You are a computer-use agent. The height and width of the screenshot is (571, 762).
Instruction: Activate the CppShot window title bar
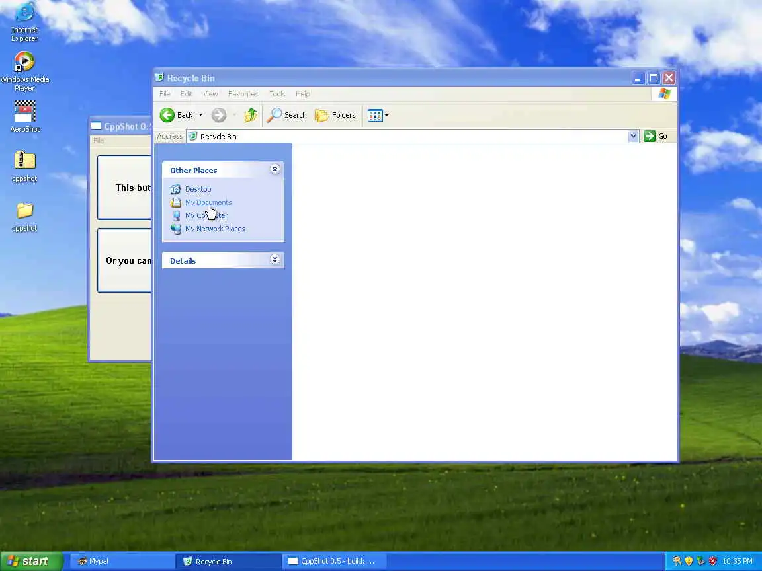point(120,126)
